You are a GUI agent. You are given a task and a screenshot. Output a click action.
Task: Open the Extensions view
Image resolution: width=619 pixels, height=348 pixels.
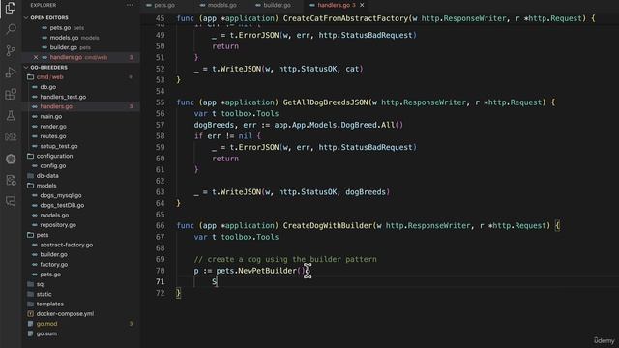[x=11, y=94]
